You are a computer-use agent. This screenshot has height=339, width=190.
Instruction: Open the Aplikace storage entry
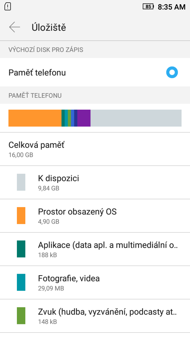pos(107,249)
